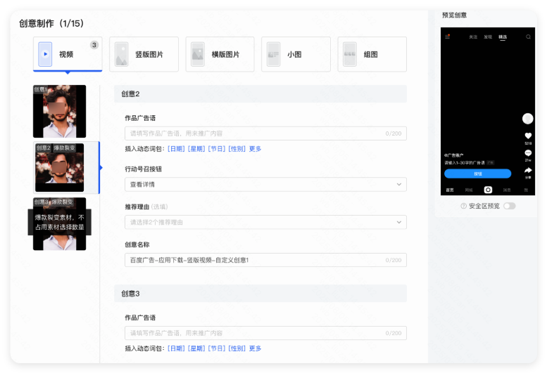Click the chevron of 推荐理由 dropdown

click(x=398, y=222)
